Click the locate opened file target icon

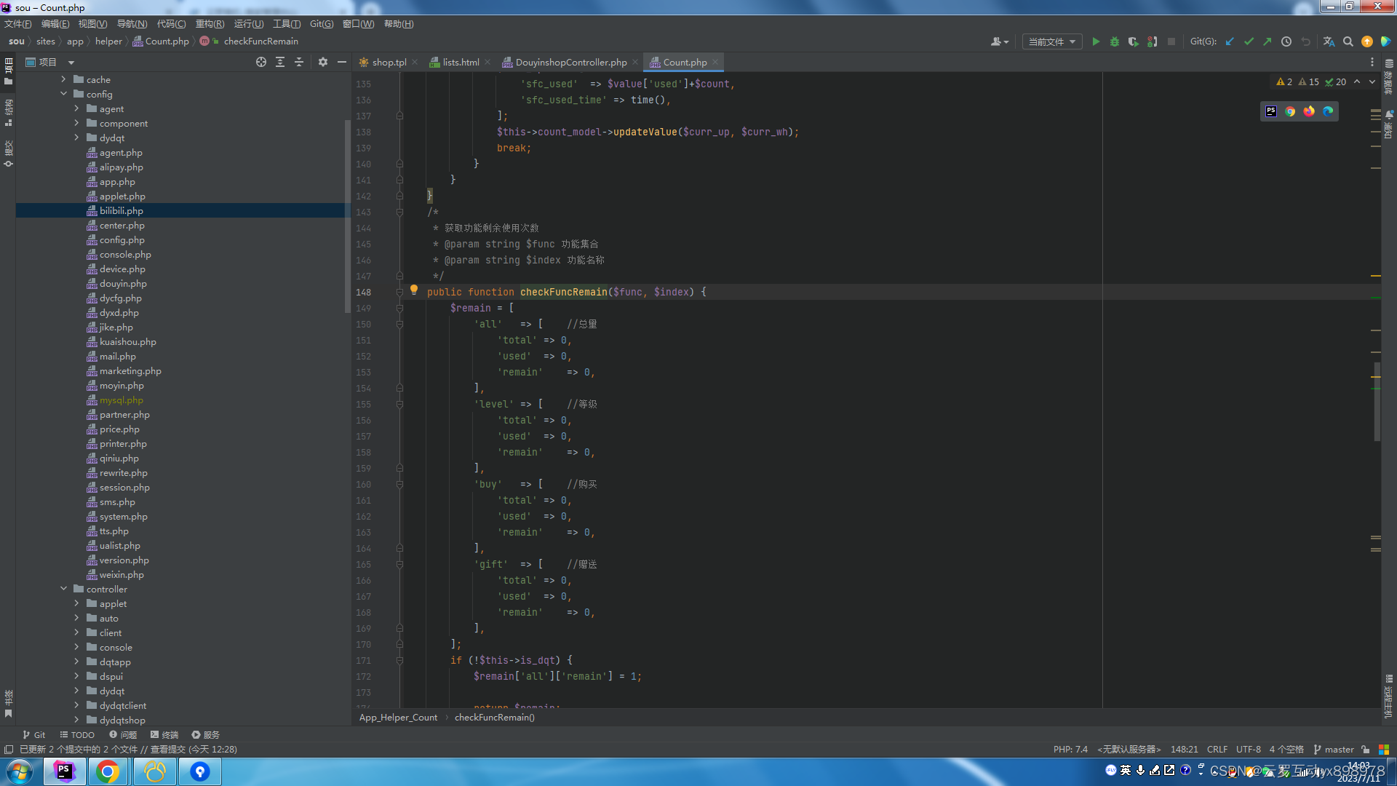coord(261,62)
